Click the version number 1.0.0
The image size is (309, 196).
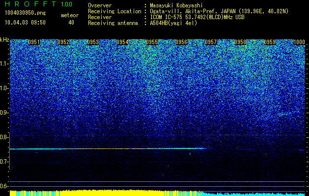tap(66, 4)
